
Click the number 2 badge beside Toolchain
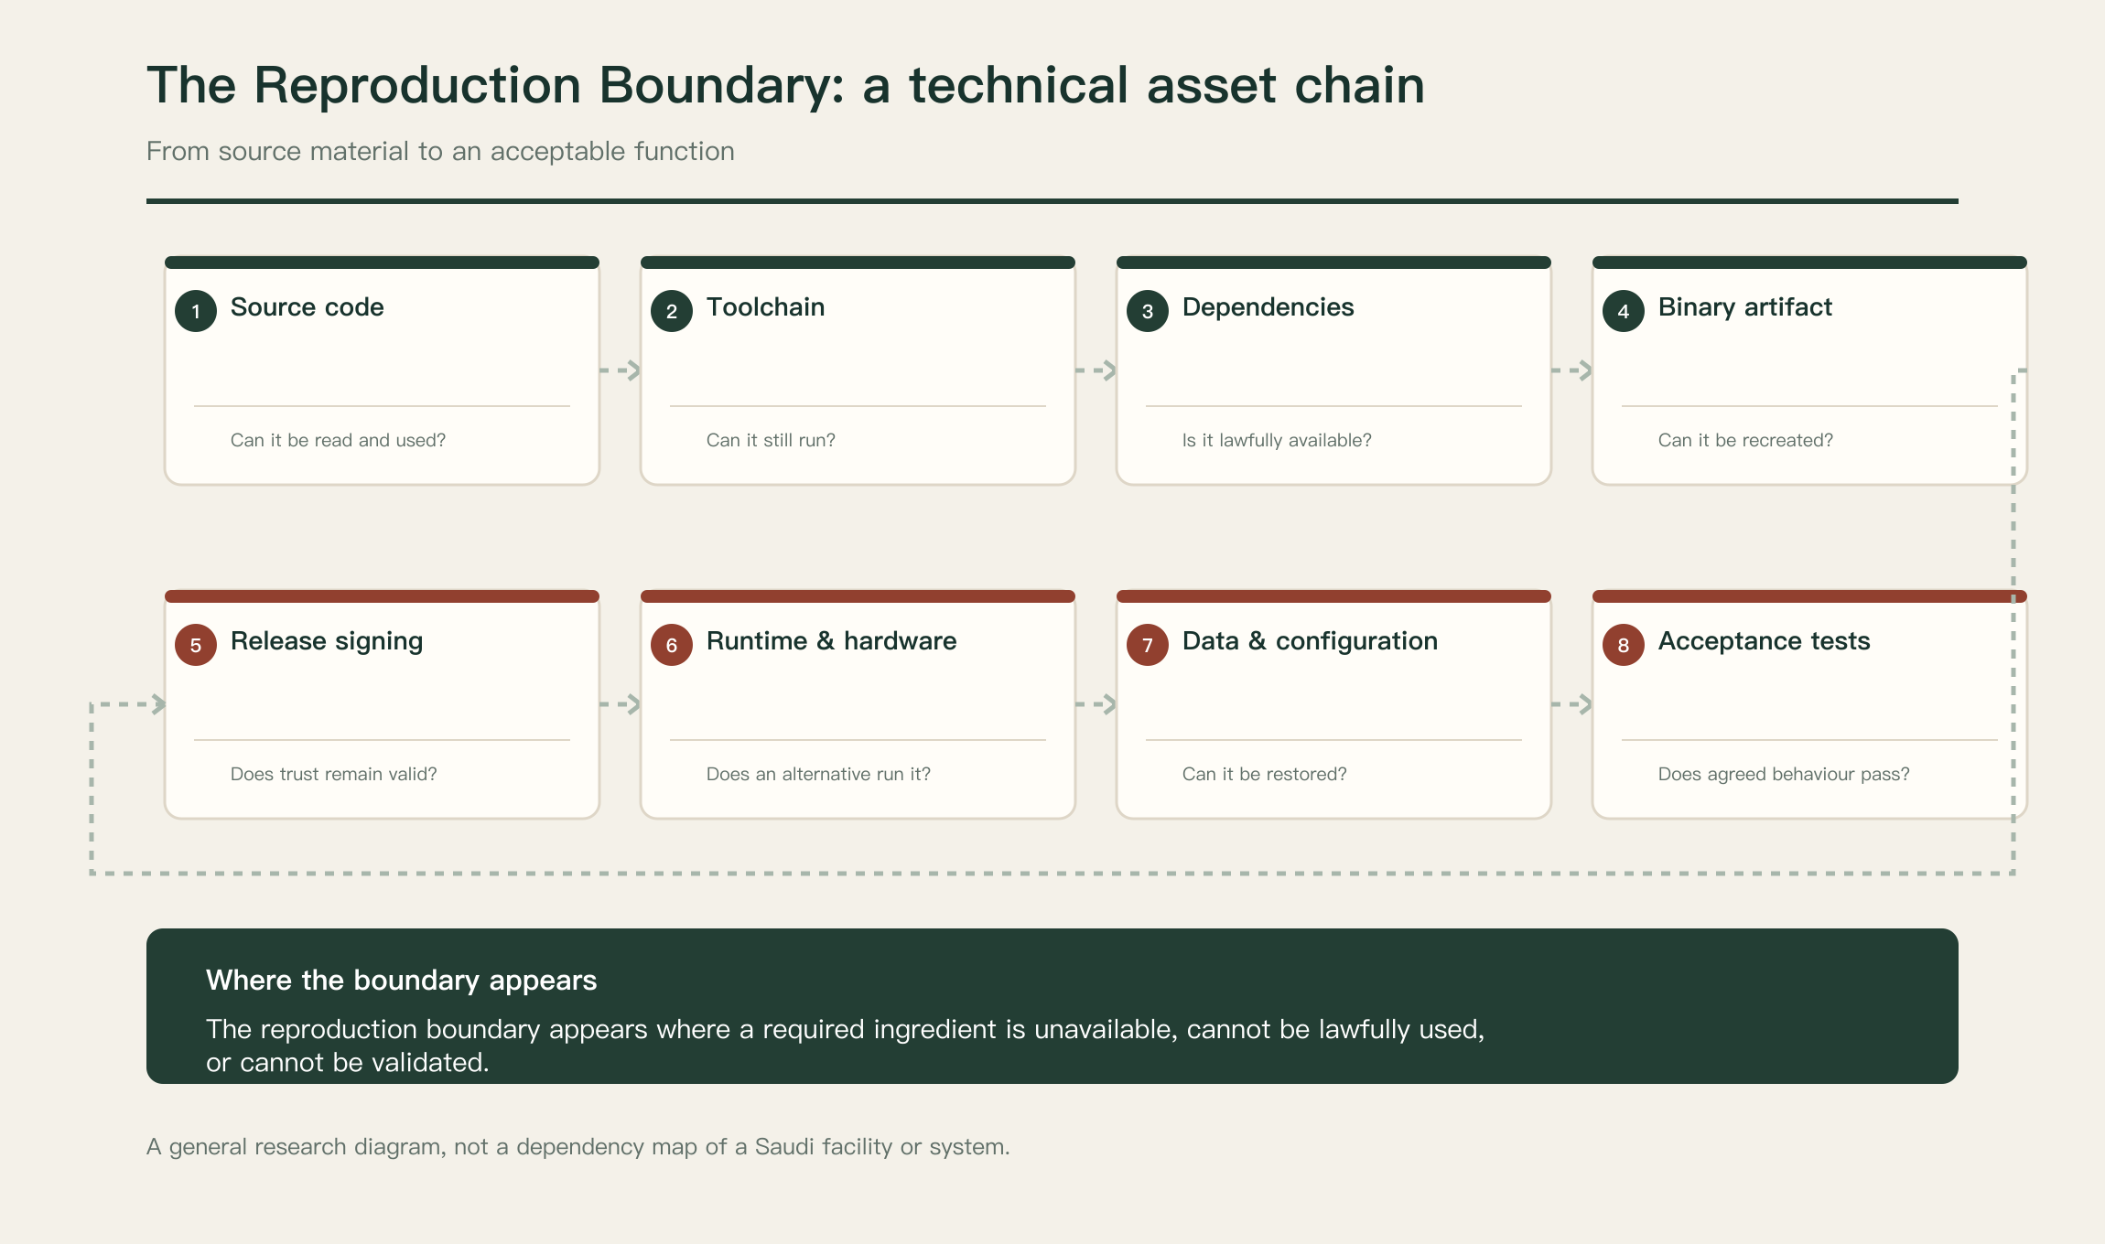tap(672, 311)
